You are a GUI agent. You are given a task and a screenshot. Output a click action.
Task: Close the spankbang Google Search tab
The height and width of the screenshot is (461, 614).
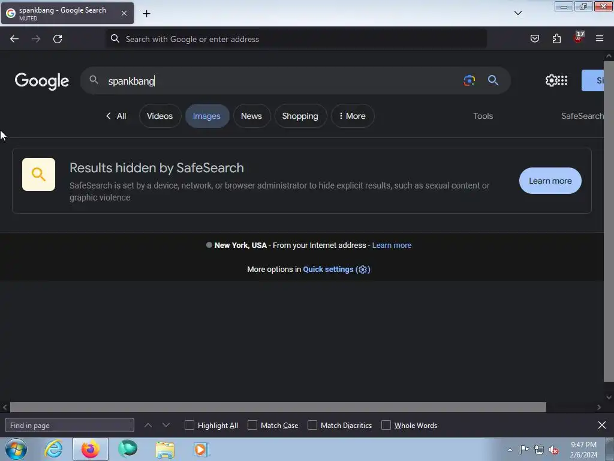tap(124, 13)
